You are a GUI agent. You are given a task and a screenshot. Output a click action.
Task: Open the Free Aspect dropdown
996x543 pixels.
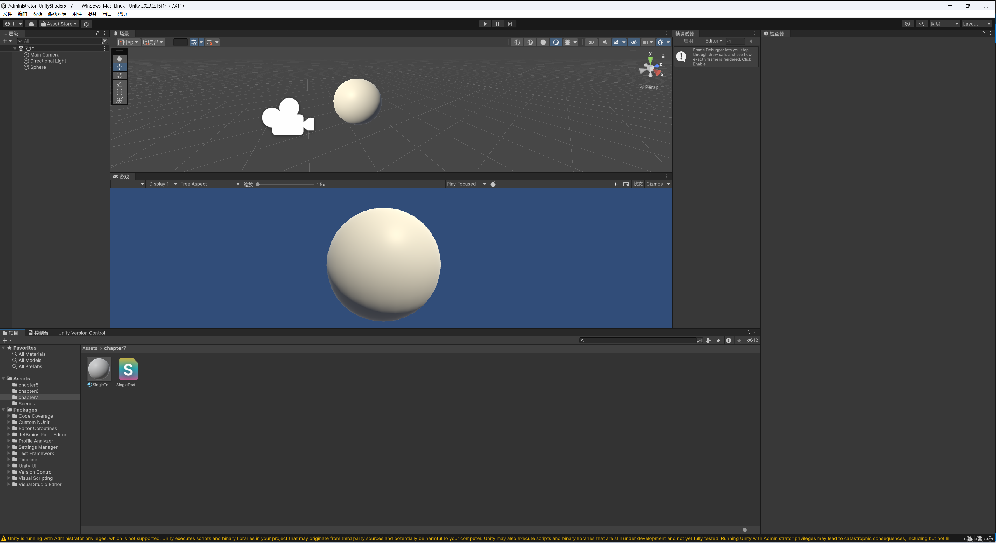(209, 184)
